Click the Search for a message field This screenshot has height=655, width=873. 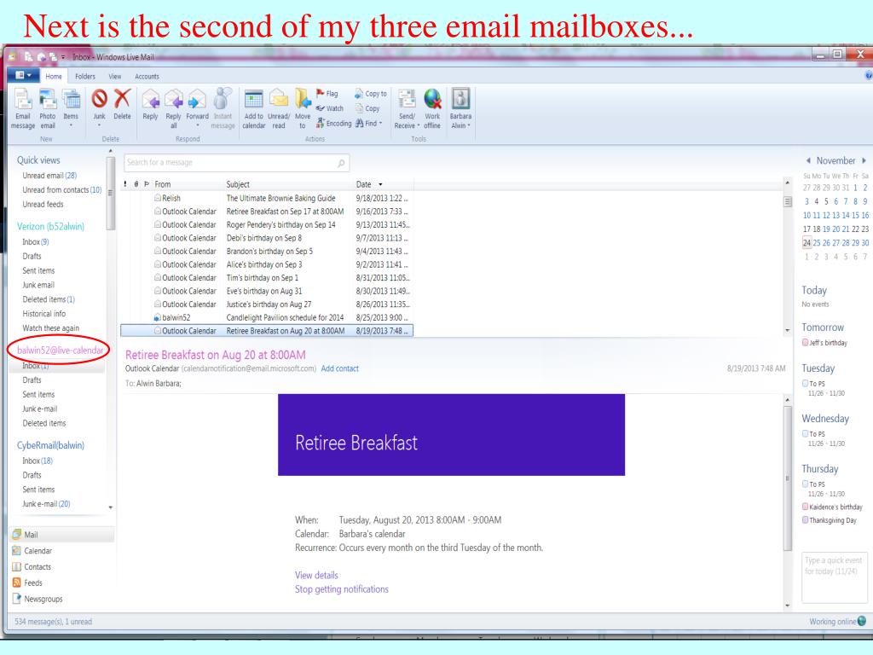pyautogui.click(x=237, y=163)
